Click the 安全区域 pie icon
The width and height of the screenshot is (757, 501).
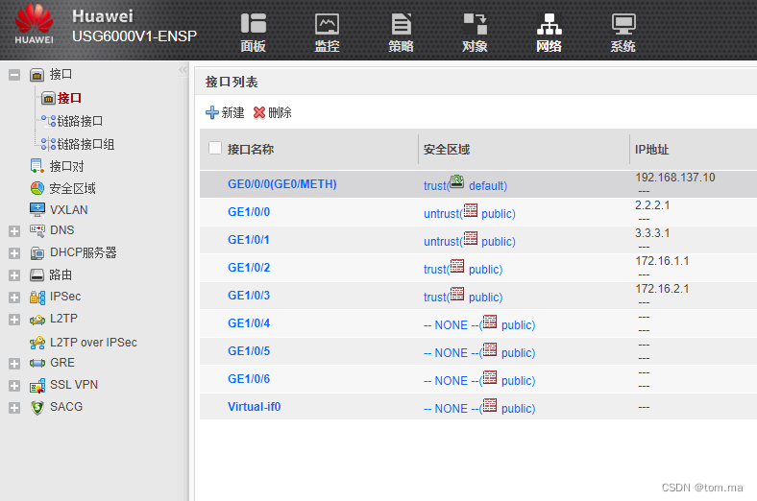(x=37, y=188)
